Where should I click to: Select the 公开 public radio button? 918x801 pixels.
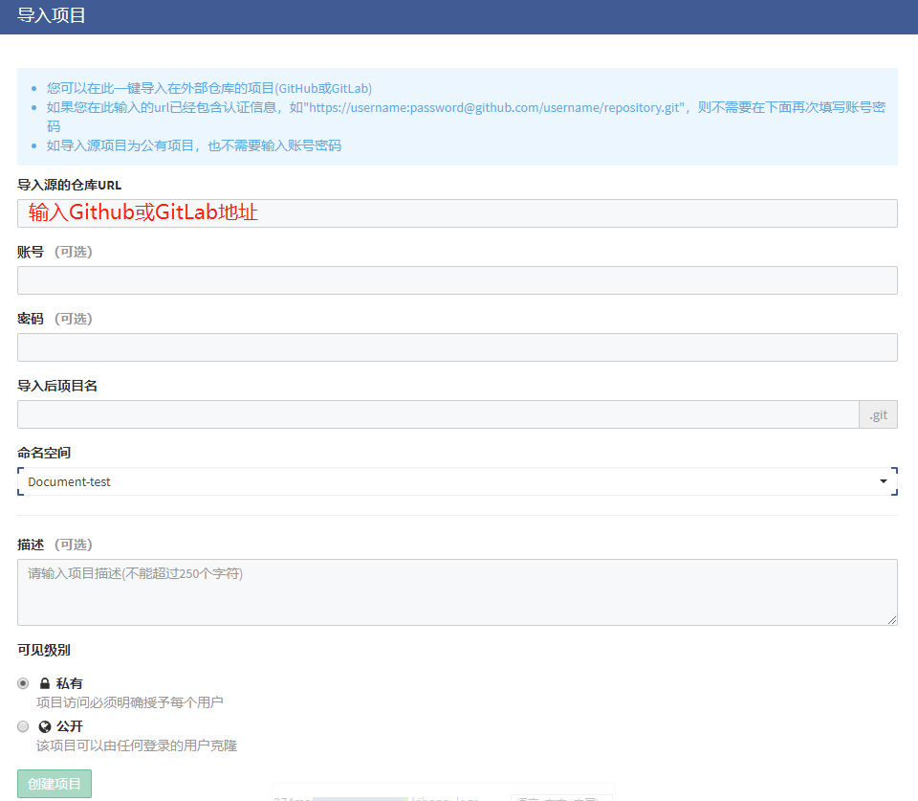[x=23, y=726]
